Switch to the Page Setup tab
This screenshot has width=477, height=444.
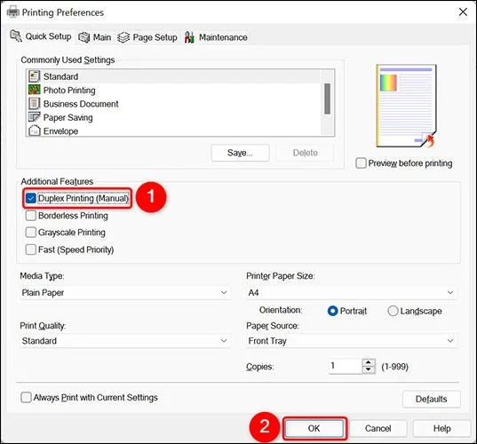pyautogui.click(x=147, y=37)
